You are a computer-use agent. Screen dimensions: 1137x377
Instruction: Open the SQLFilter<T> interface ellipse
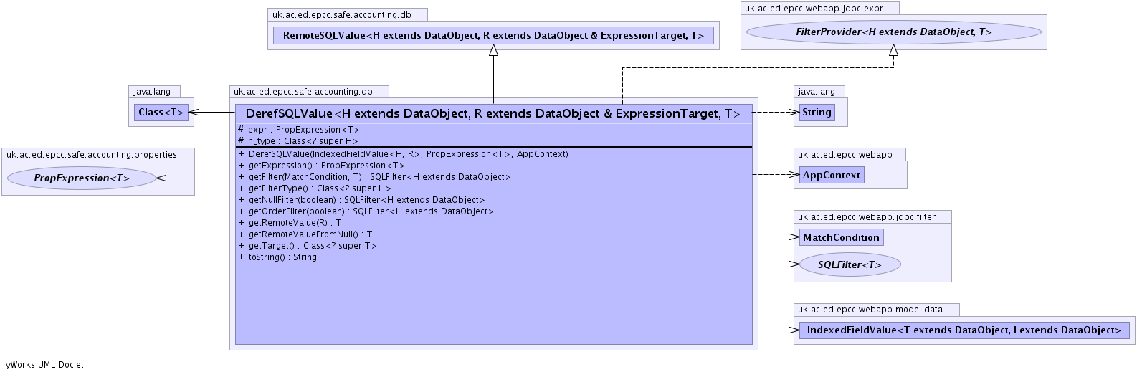[x=850, y=265]
